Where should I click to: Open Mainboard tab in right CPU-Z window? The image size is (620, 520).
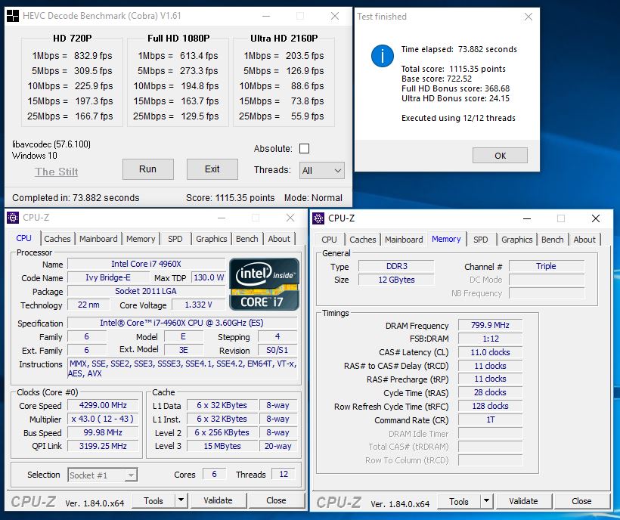[x=404, y=240]
